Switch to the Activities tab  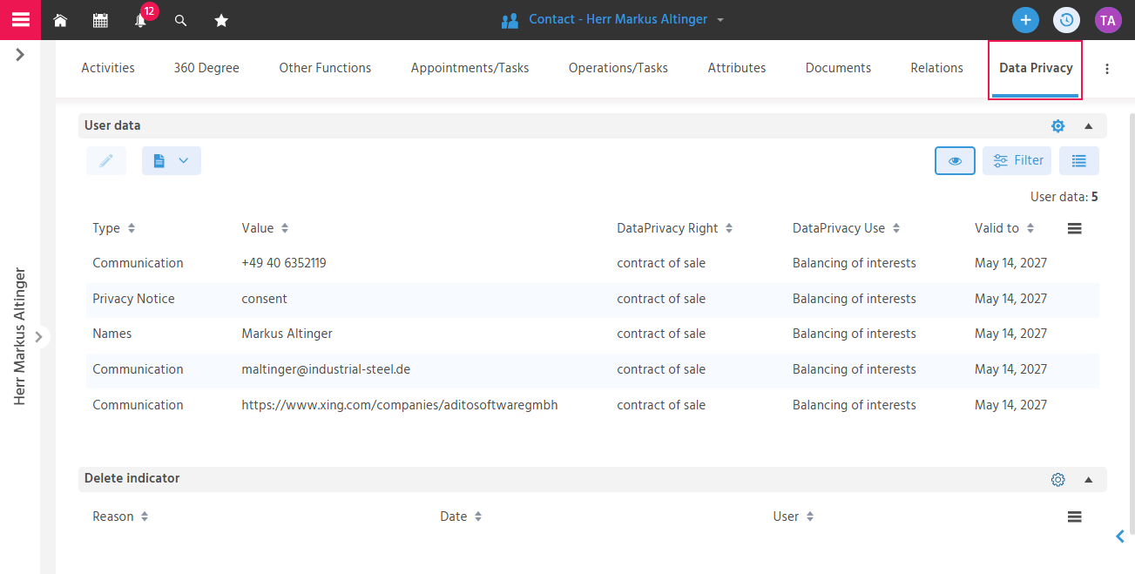click(108, 68)
